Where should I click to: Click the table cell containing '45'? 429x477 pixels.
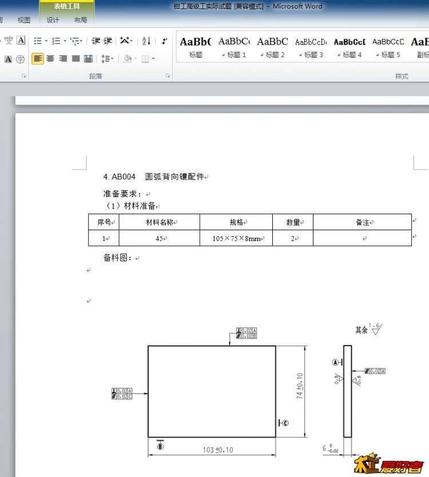(x=160, y=238)
